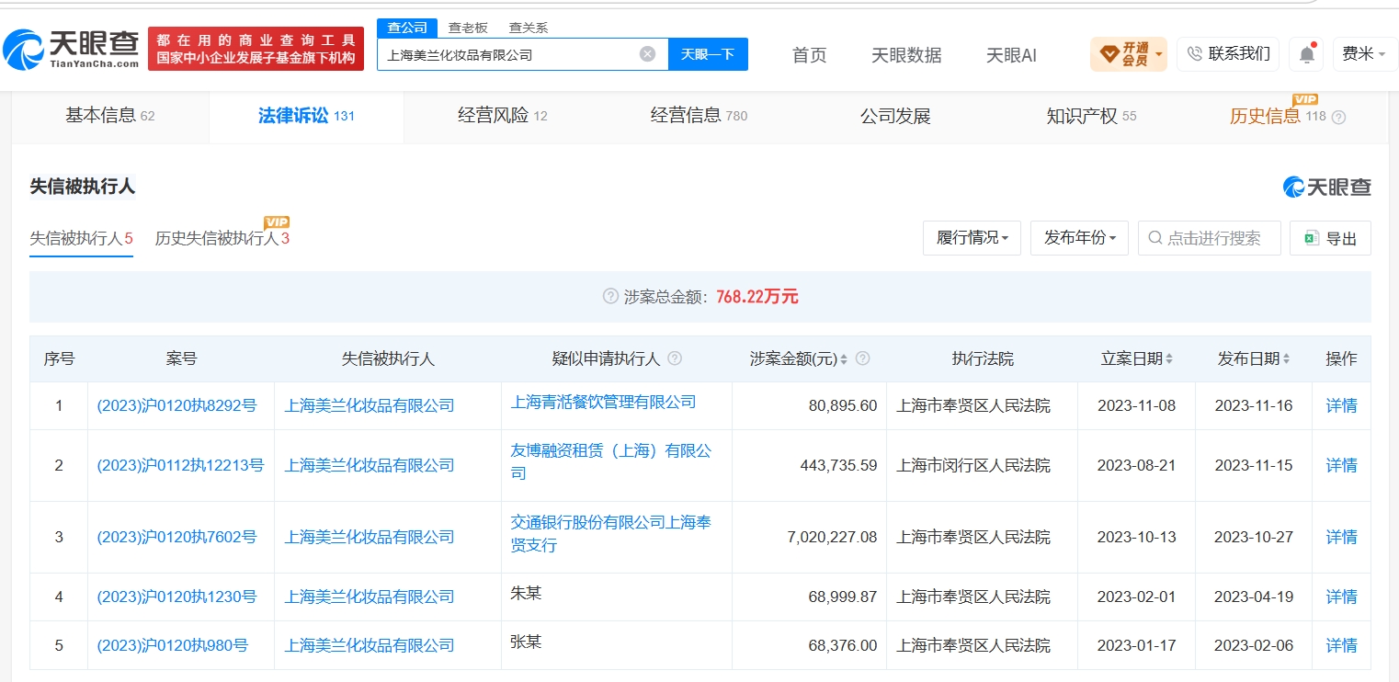Image resolution: width=1399 pixels, height=682 pixels.
Task: Select 失信被执行人 sub-tab
Action: [82, 239]
